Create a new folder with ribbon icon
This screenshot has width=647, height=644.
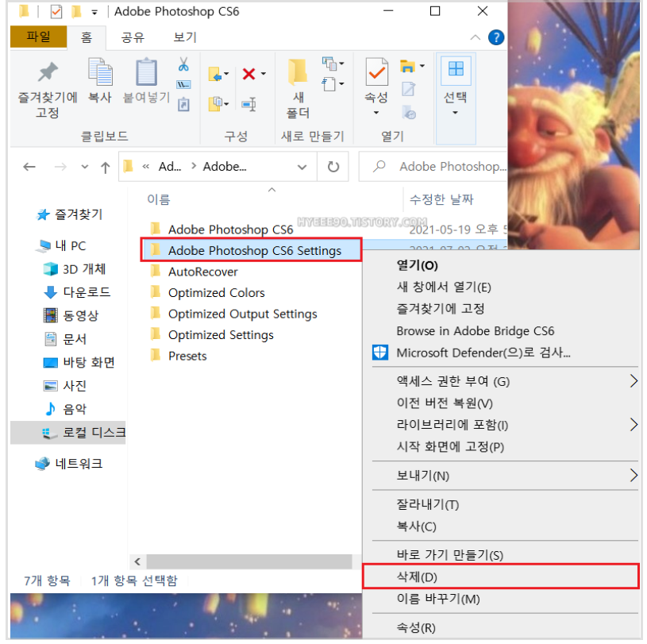pyautogui.click(x=298, y=71)
